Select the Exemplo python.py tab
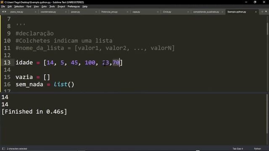Image resolution: width=269 pixels, height=151 pixels. [x=237, y=12]
